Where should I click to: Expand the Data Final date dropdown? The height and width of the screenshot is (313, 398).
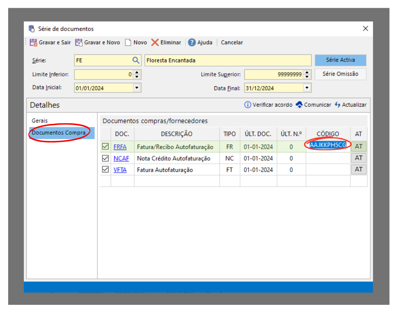coord(307,88)
